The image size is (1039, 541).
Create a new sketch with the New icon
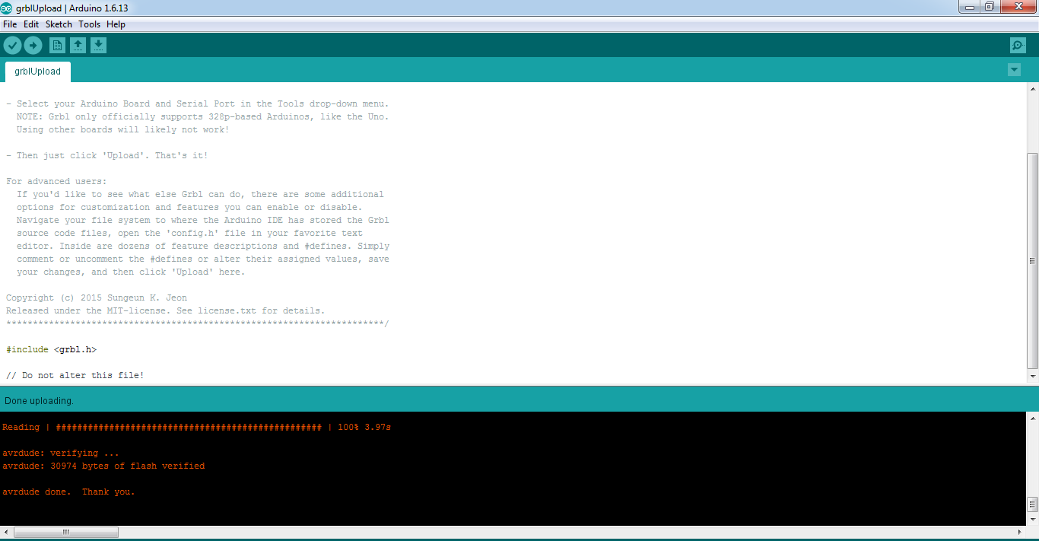pyautogui.click(x=57, y=46)
